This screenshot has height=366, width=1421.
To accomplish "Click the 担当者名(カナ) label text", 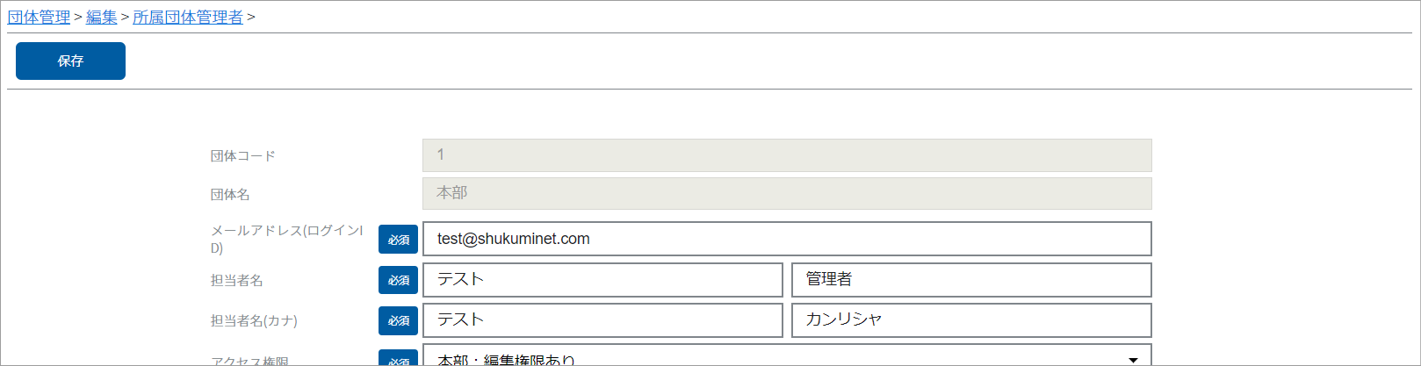I will (254, 320).
